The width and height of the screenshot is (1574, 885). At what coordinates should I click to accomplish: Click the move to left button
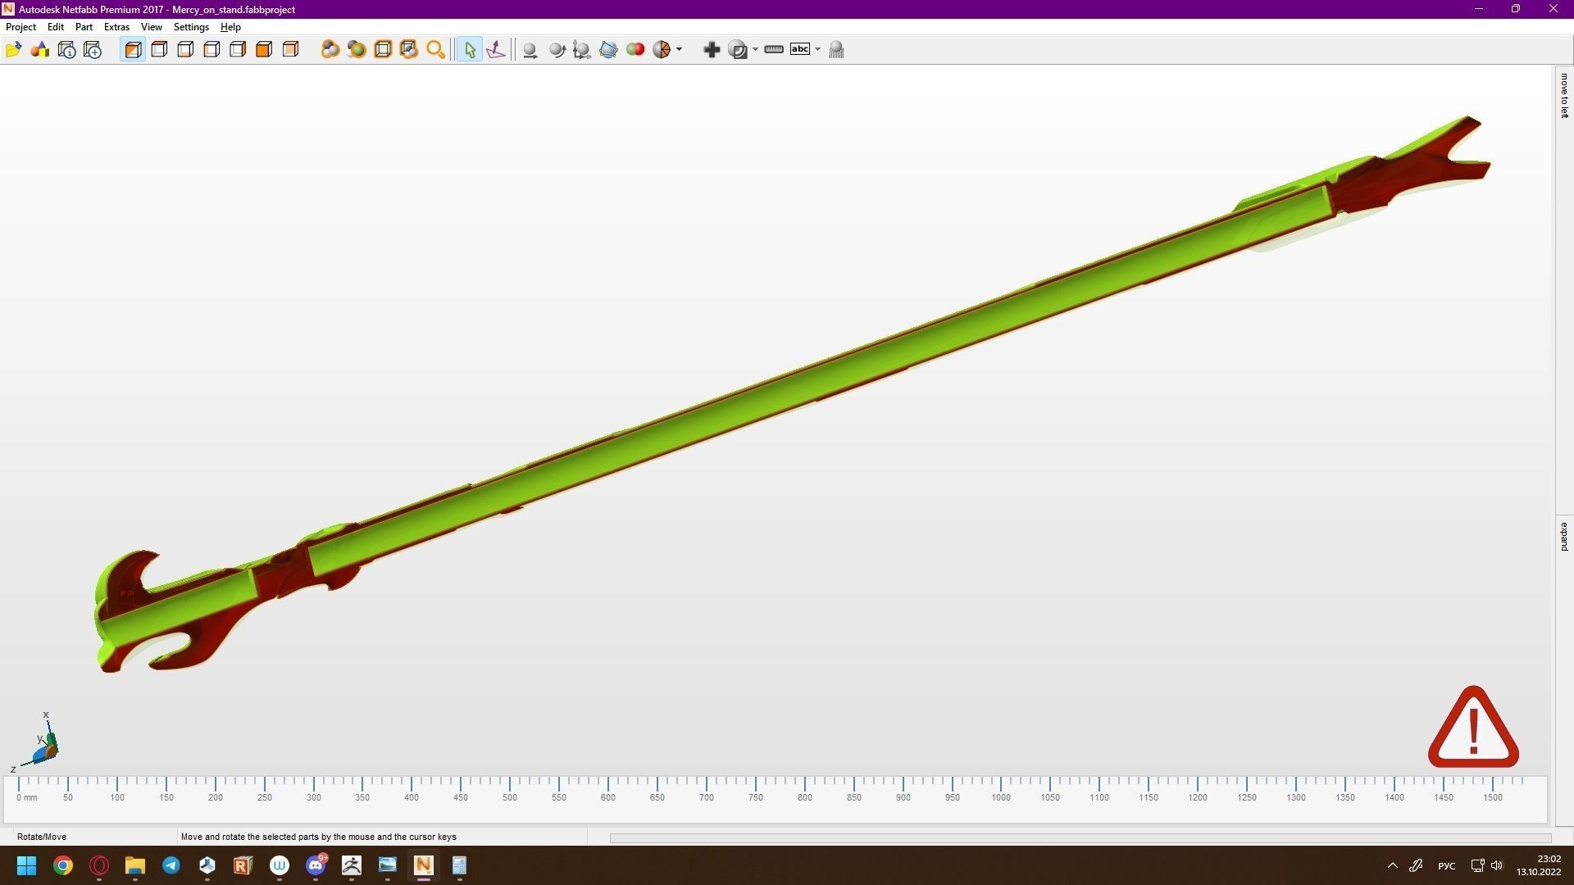click(1563, 96)
